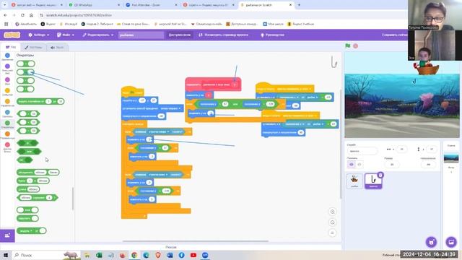Open the Edit menu
Screen dimensions: 462x260
(98, 35)
